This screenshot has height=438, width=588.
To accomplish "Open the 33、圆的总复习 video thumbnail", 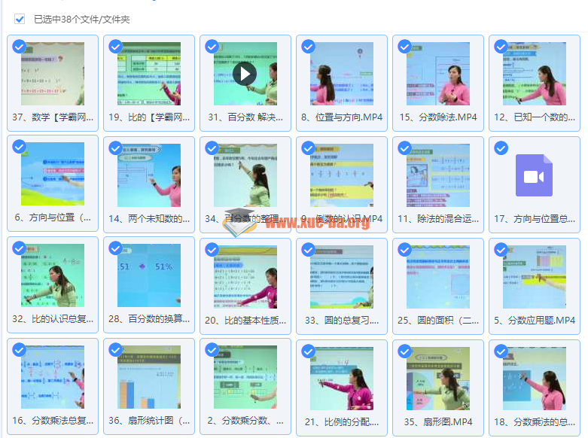I will (x=341, y=277).
